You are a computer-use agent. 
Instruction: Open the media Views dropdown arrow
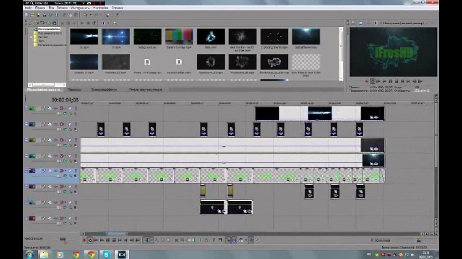point(108,23)
